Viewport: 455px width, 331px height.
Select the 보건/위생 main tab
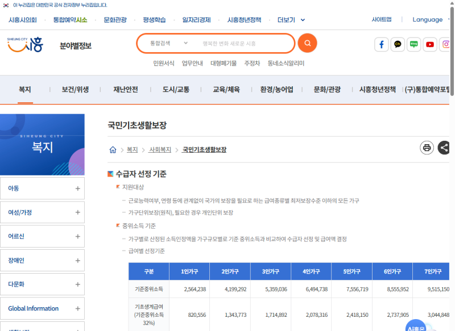tap(75, 90)
